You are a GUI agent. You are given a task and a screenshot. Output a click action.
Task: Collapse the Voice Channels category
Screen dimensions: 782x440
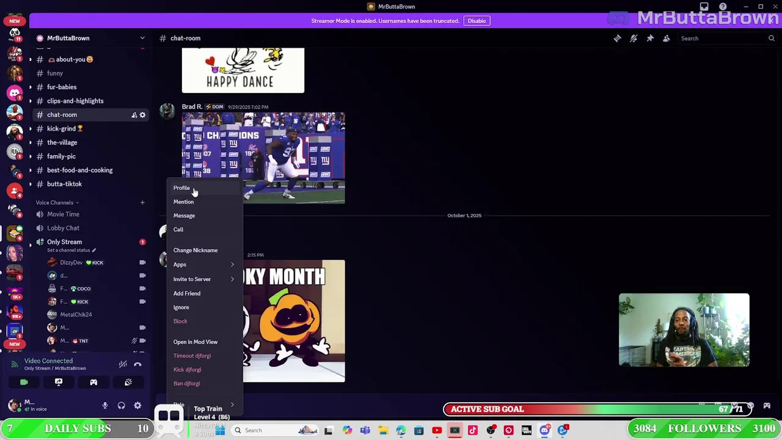click(57, 203)
